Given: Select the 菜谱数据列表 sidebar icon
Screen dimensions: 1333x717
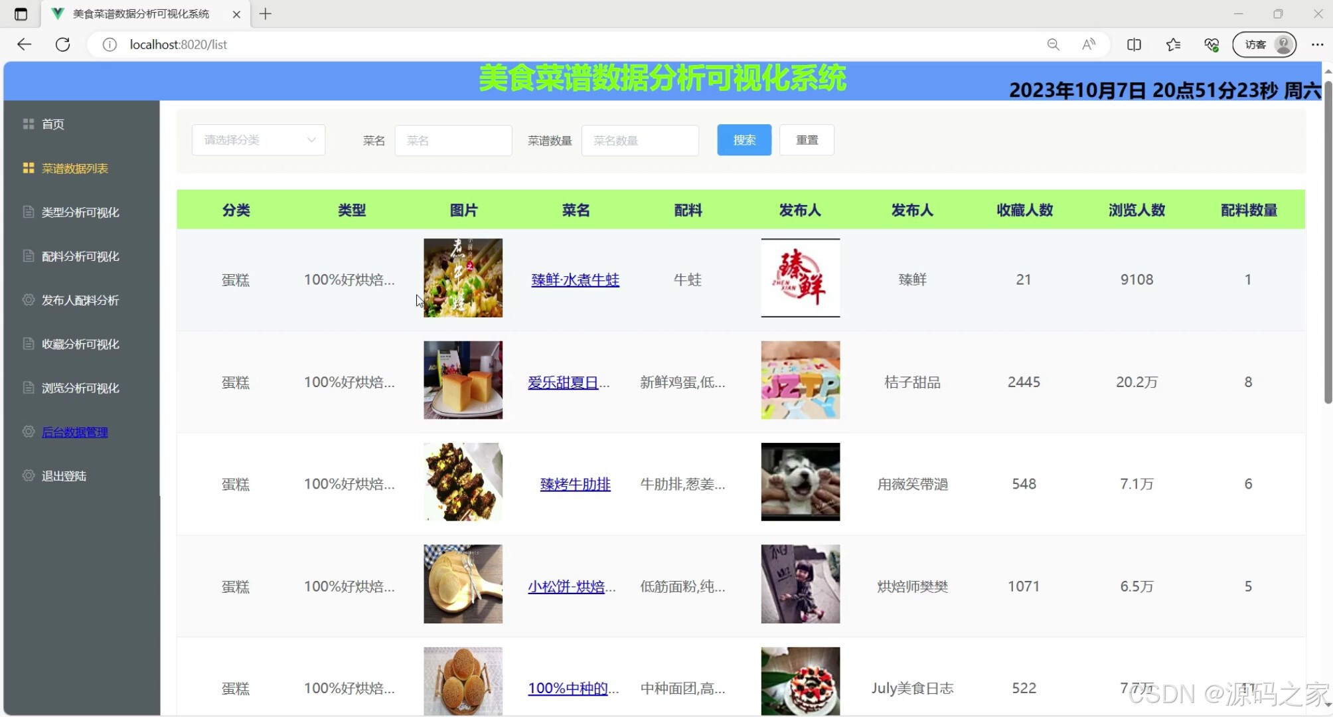Looking at the screenshot, I should click(29, 168).
